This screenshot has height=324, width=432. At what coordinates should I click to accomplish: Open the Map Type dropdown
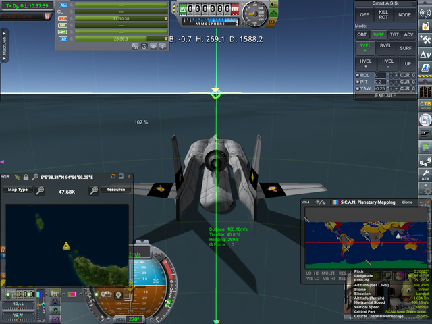(x=18, y=190)
